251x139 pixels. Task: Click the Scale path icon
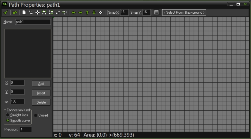tap(64, 13)
